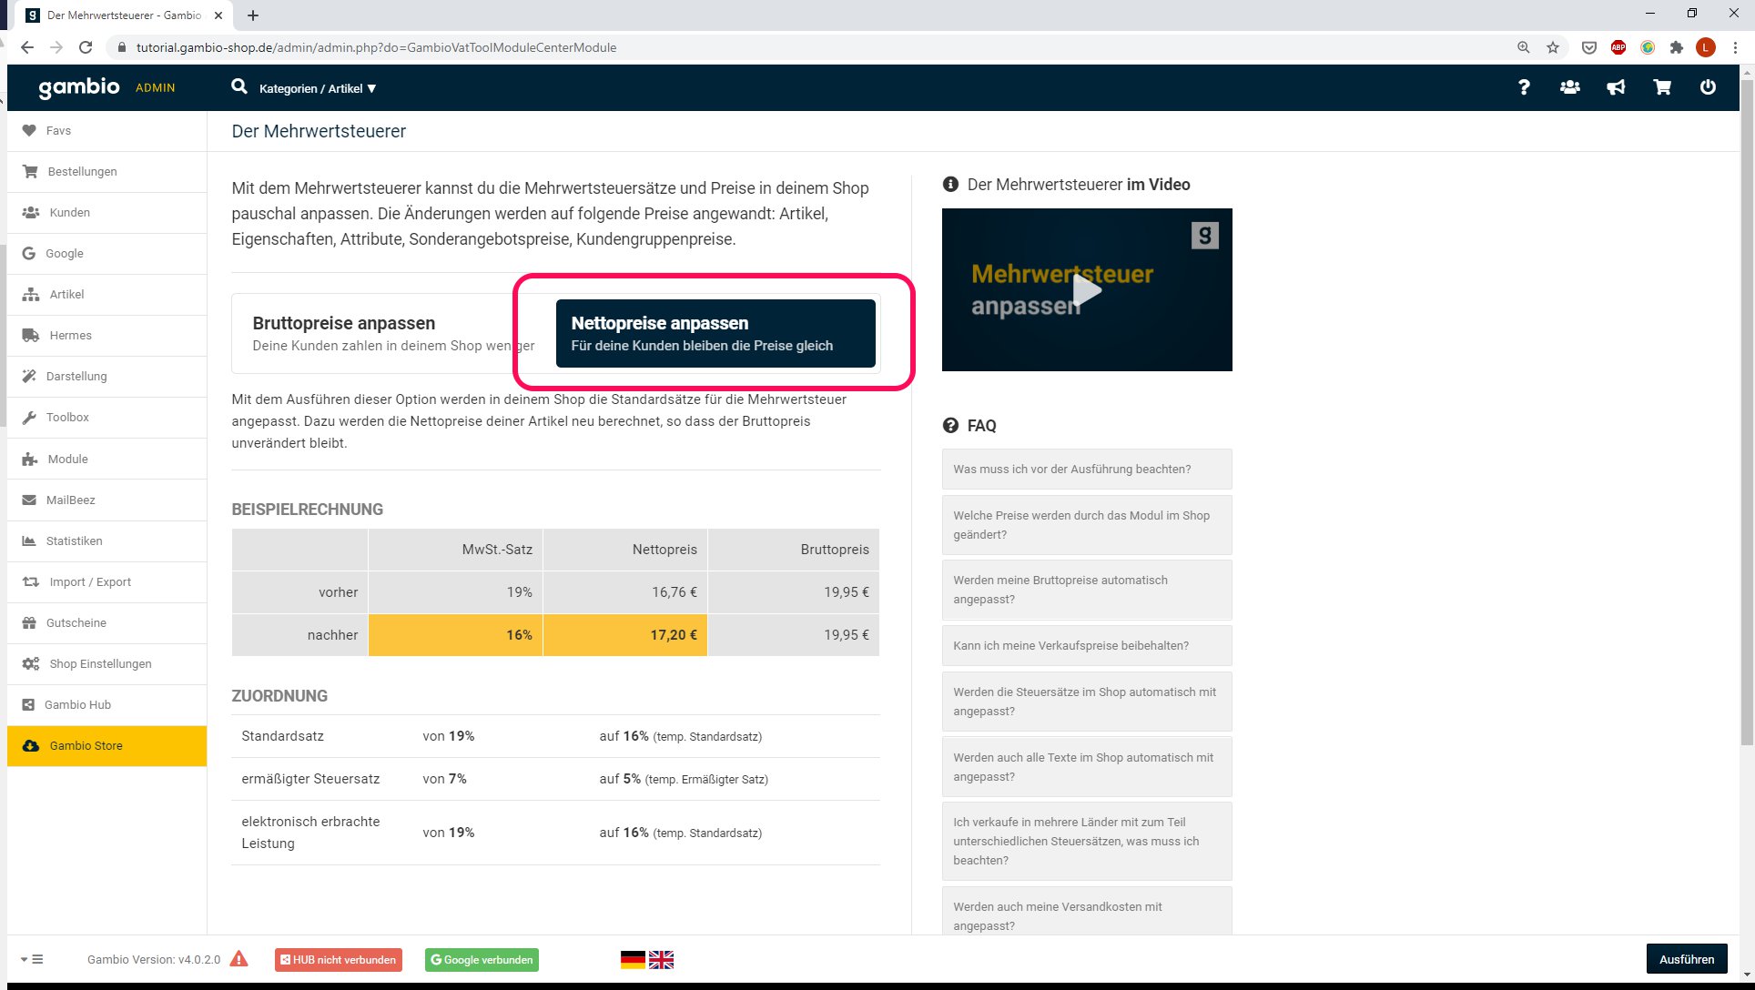Click the power logout icon
This screenshot has width=1755, height=990.
coord(1708,87)
